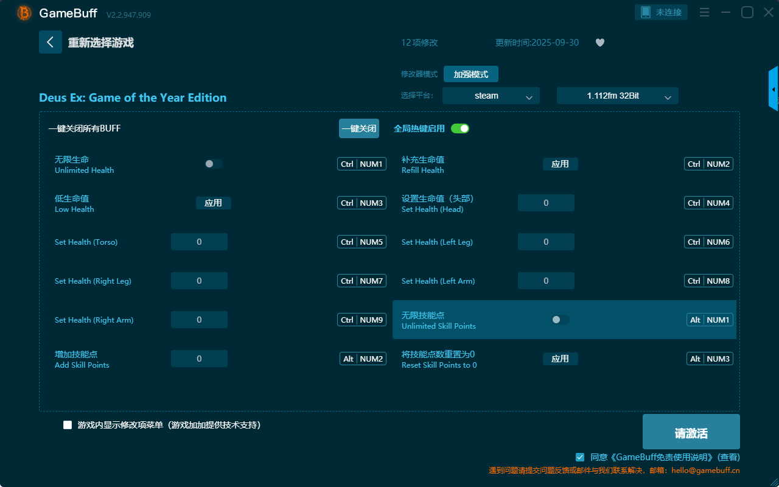Image resolution: width=779 pixels, height=487 pixels.
Task: Disable the global hotkey toggle
Action: coord(460,128)
